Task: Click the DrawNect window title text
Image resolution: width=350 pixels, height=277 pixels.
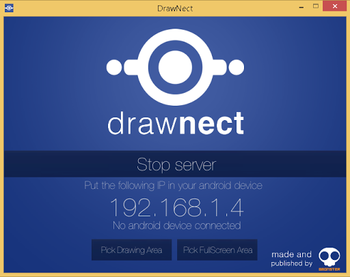Action: click(175, 8)
